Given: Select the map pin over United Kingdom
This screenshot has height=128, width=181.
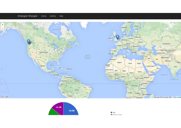Looking at the screenshot, I should (117, 37).
